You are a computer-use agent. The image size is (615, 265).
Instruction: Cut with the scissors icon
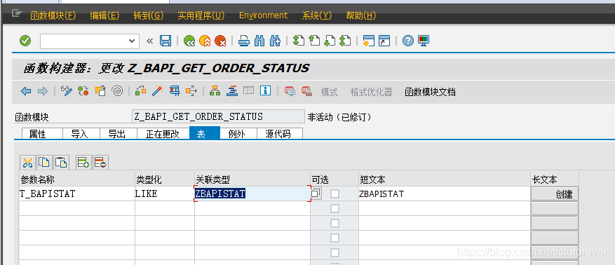(x=27, y=162)
